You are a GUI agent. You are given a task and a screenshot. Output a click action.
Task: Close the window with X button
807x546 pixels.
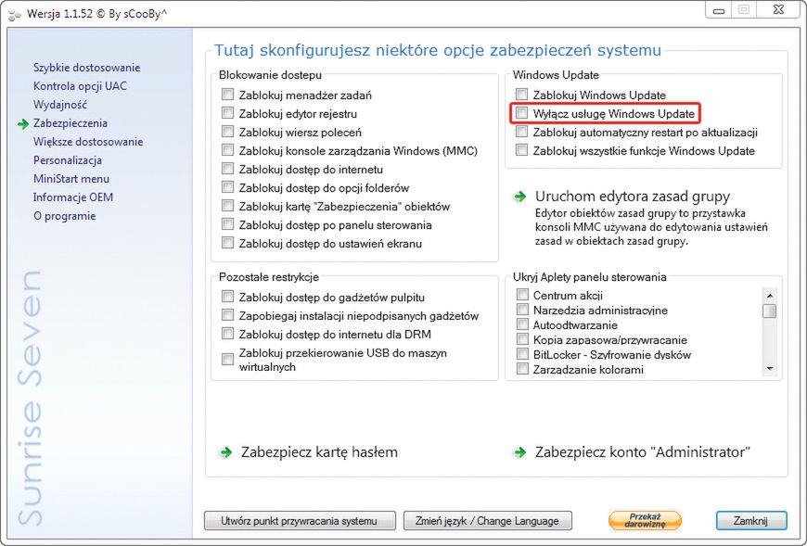(x=778, y=10)
